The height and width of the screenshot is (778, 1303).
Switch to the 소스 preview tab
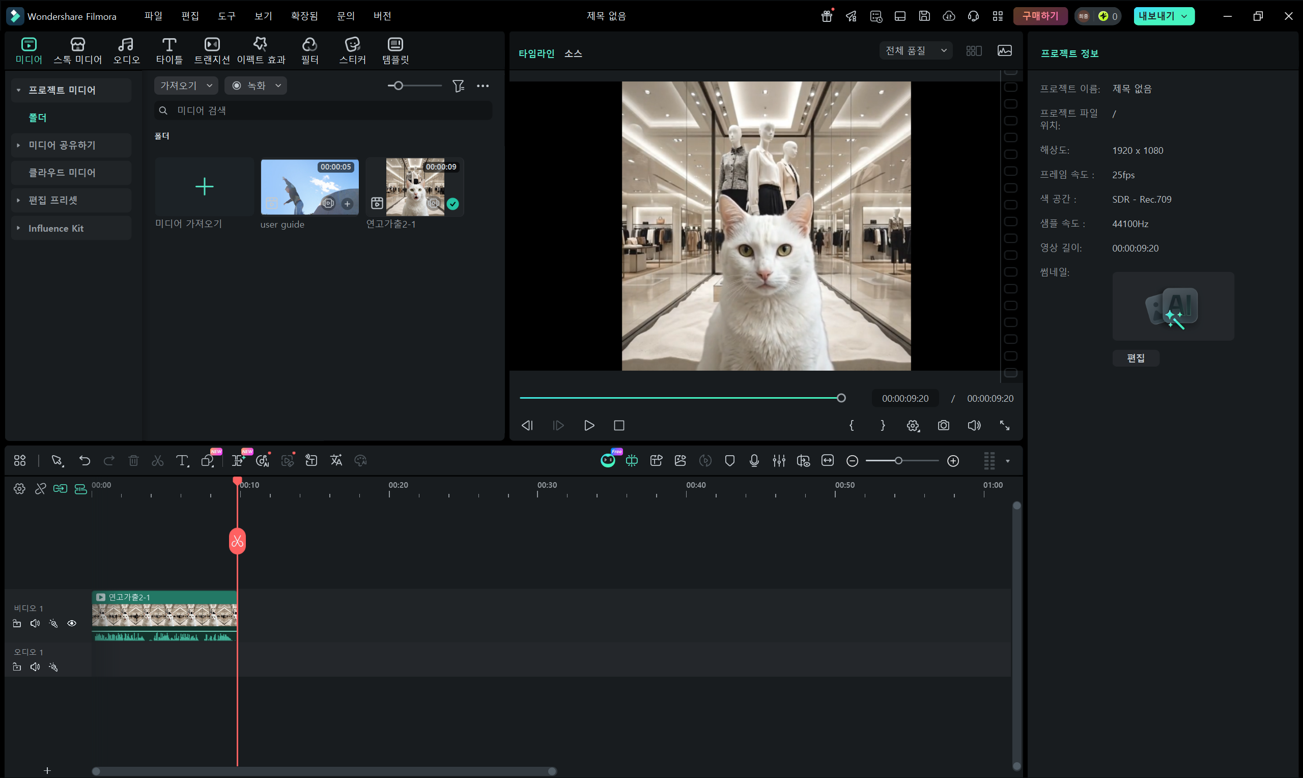[573, 53]
